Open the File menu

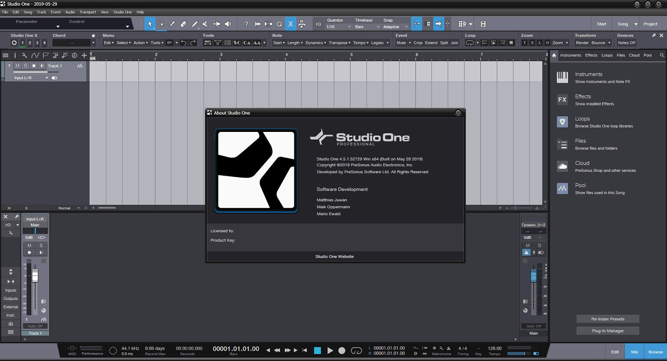tap(5, 12)
